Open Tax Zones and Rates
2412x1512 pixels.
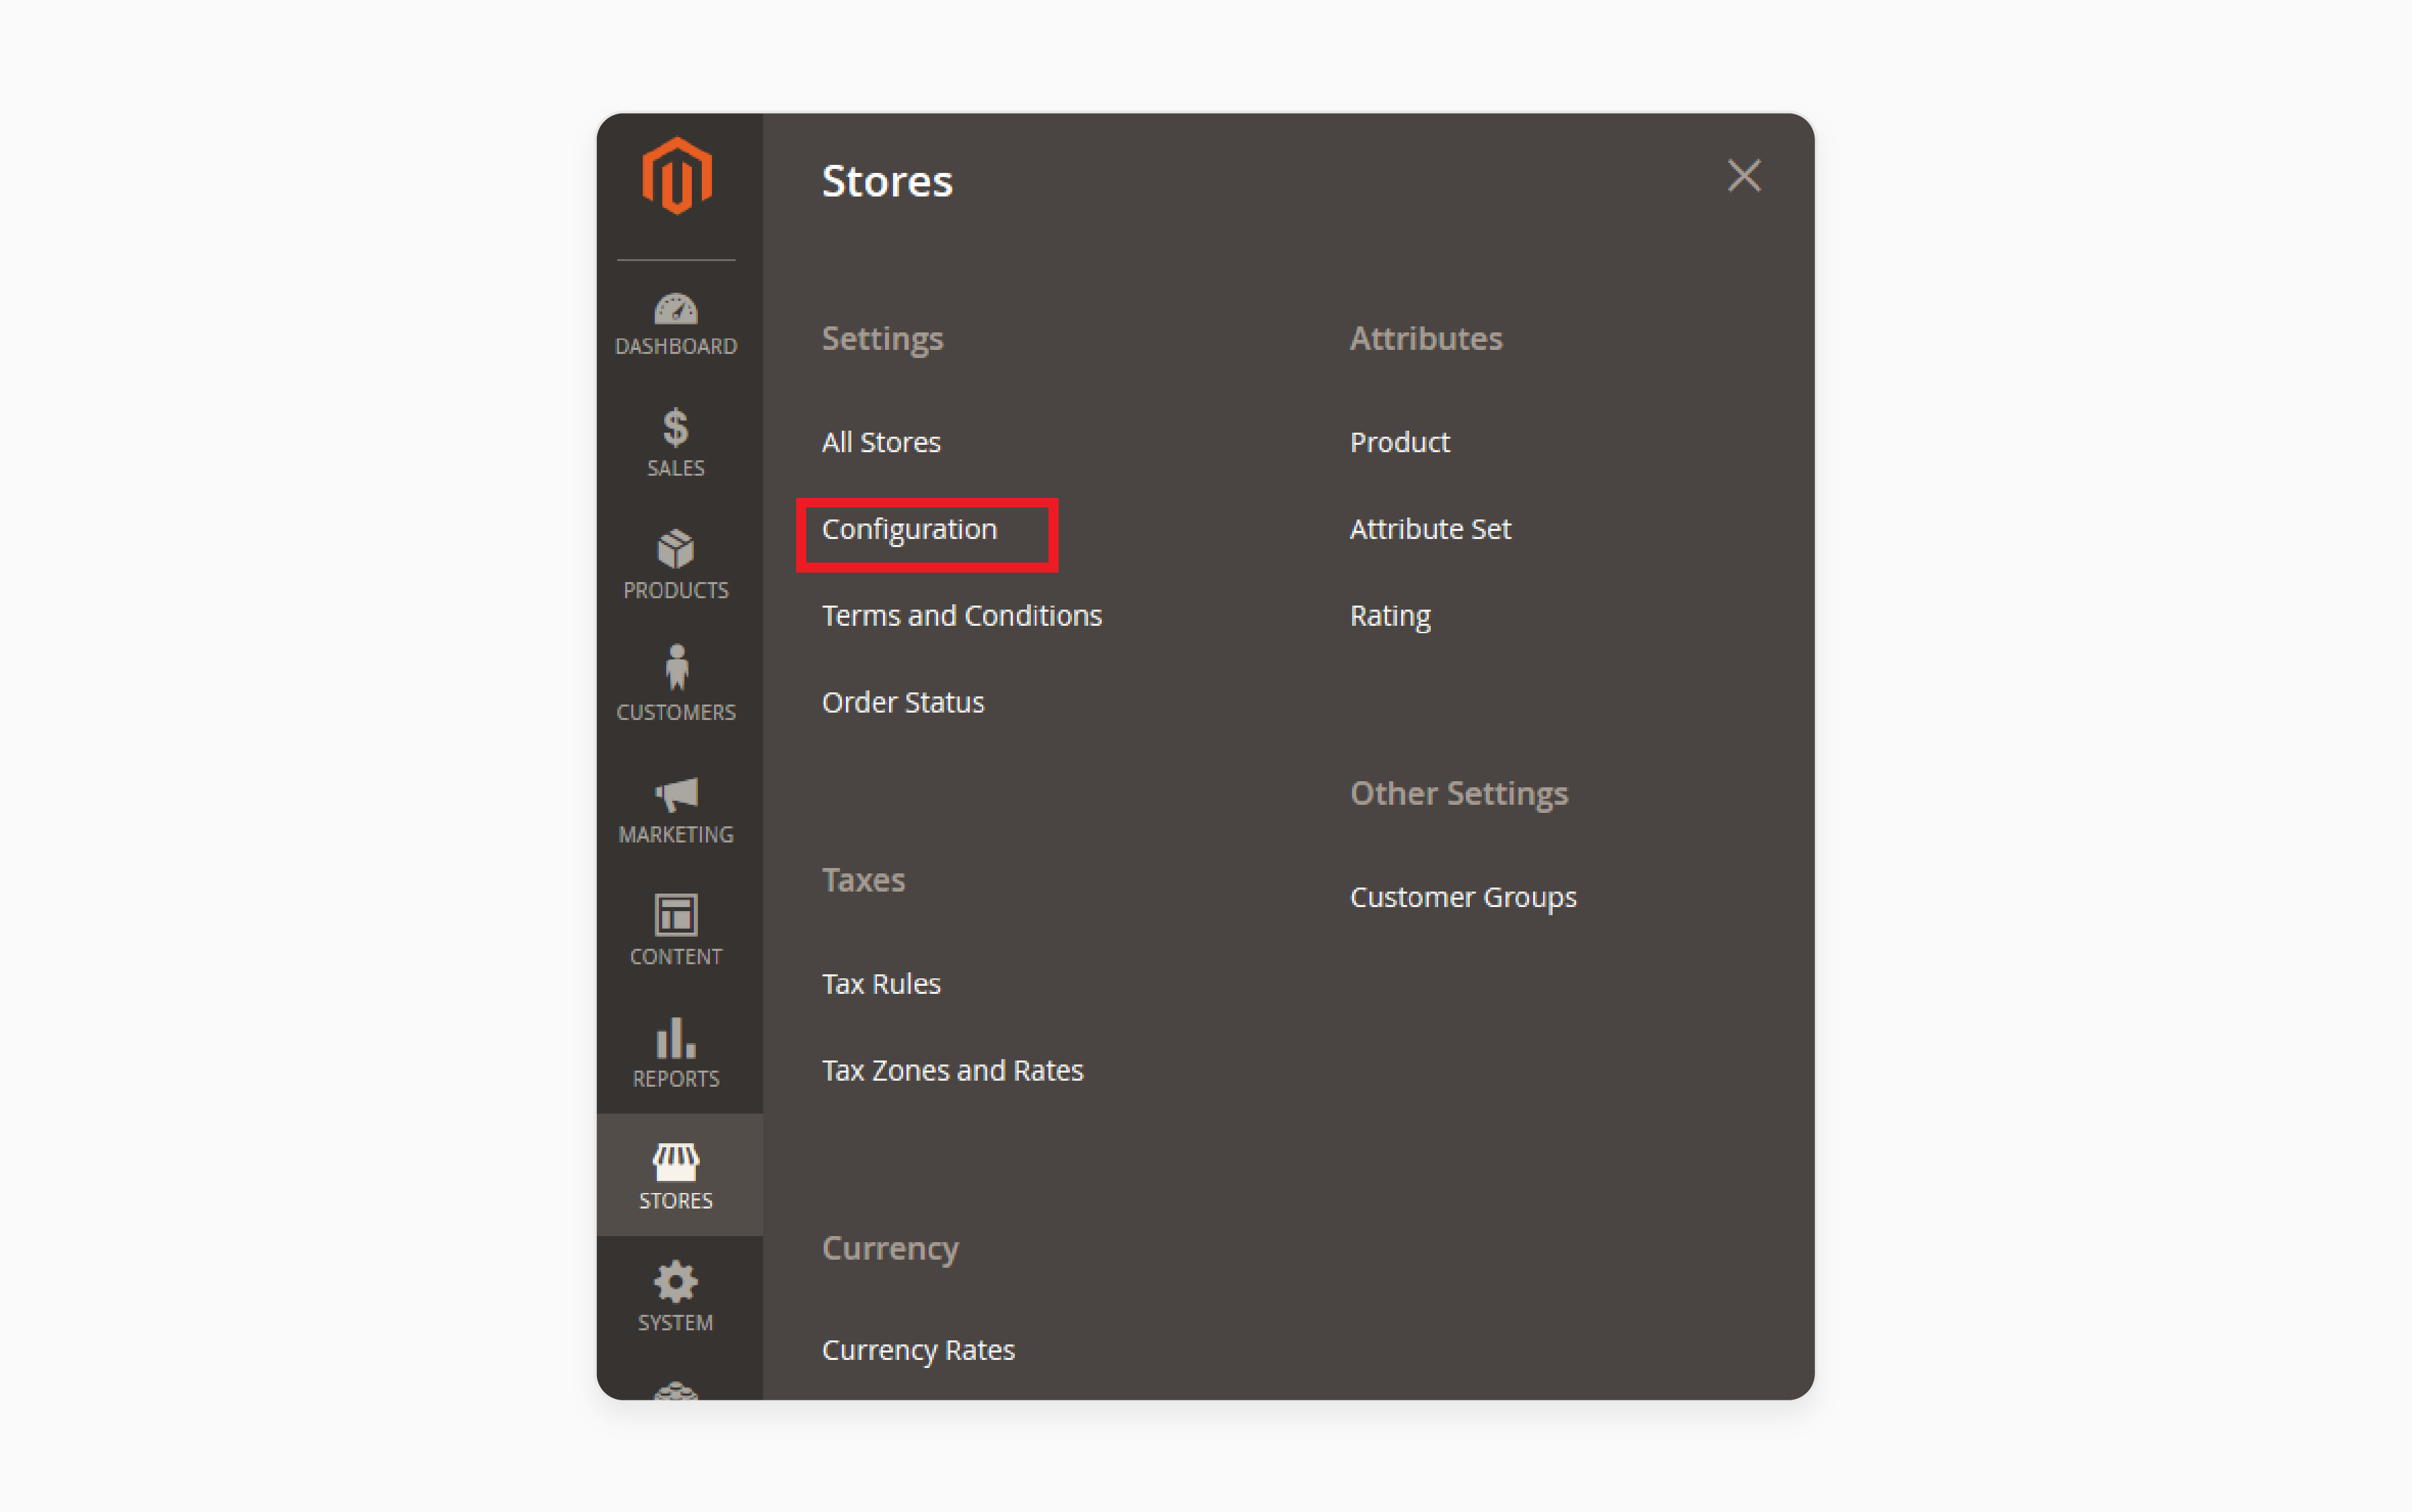pyautogui.click(x=953, y=1070)
